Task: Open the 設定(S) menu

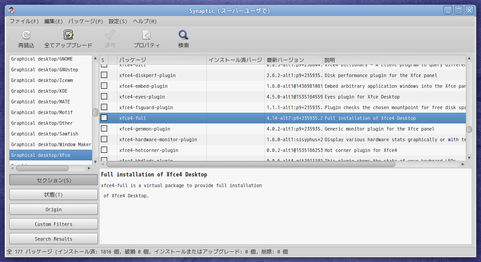Action: point(118,21)
